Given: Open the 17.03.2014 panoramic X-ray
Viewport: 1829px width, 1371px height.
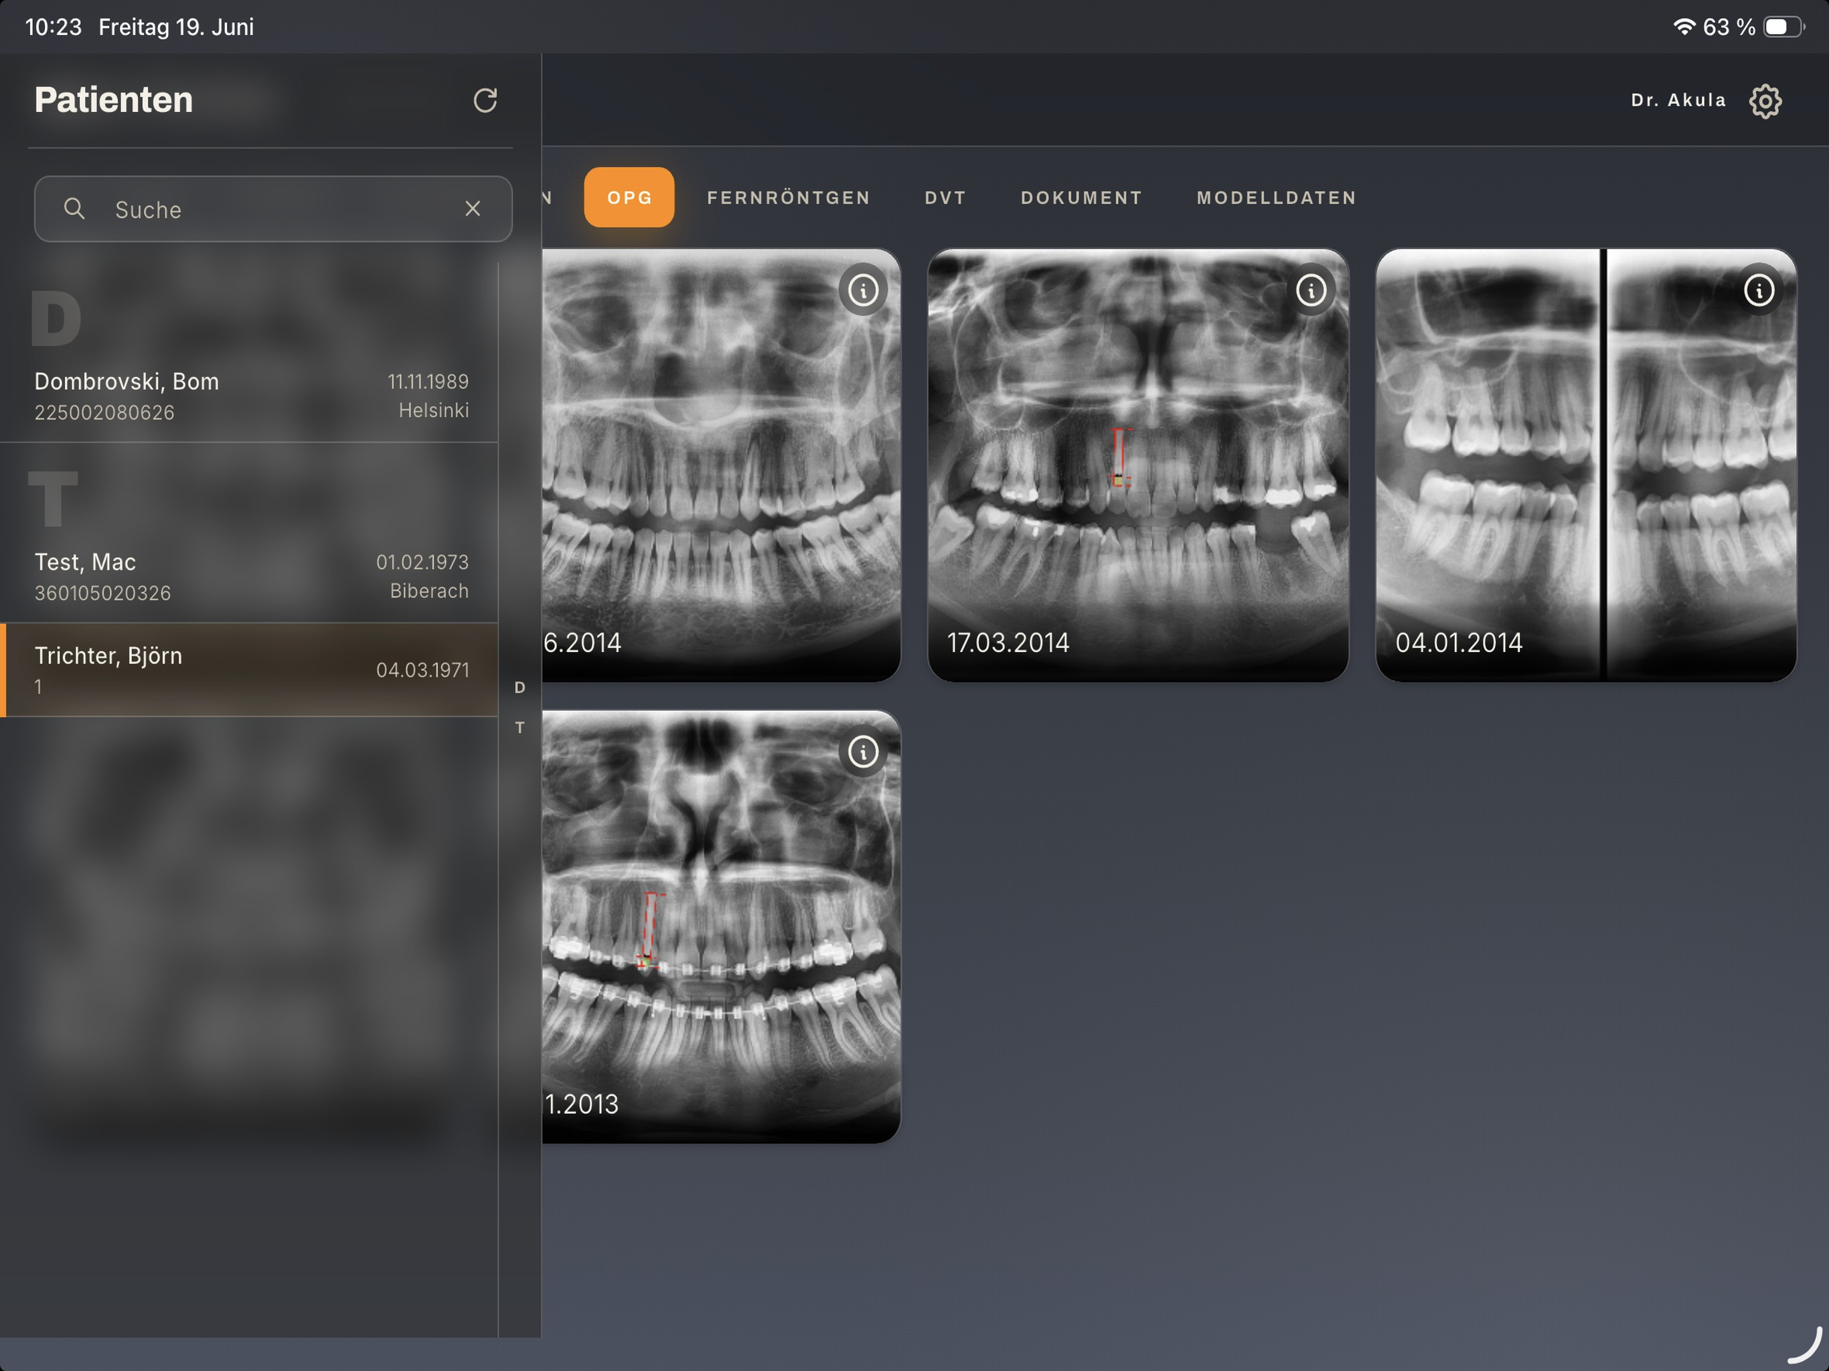Looking at the screenshot, I should 1137,465.
